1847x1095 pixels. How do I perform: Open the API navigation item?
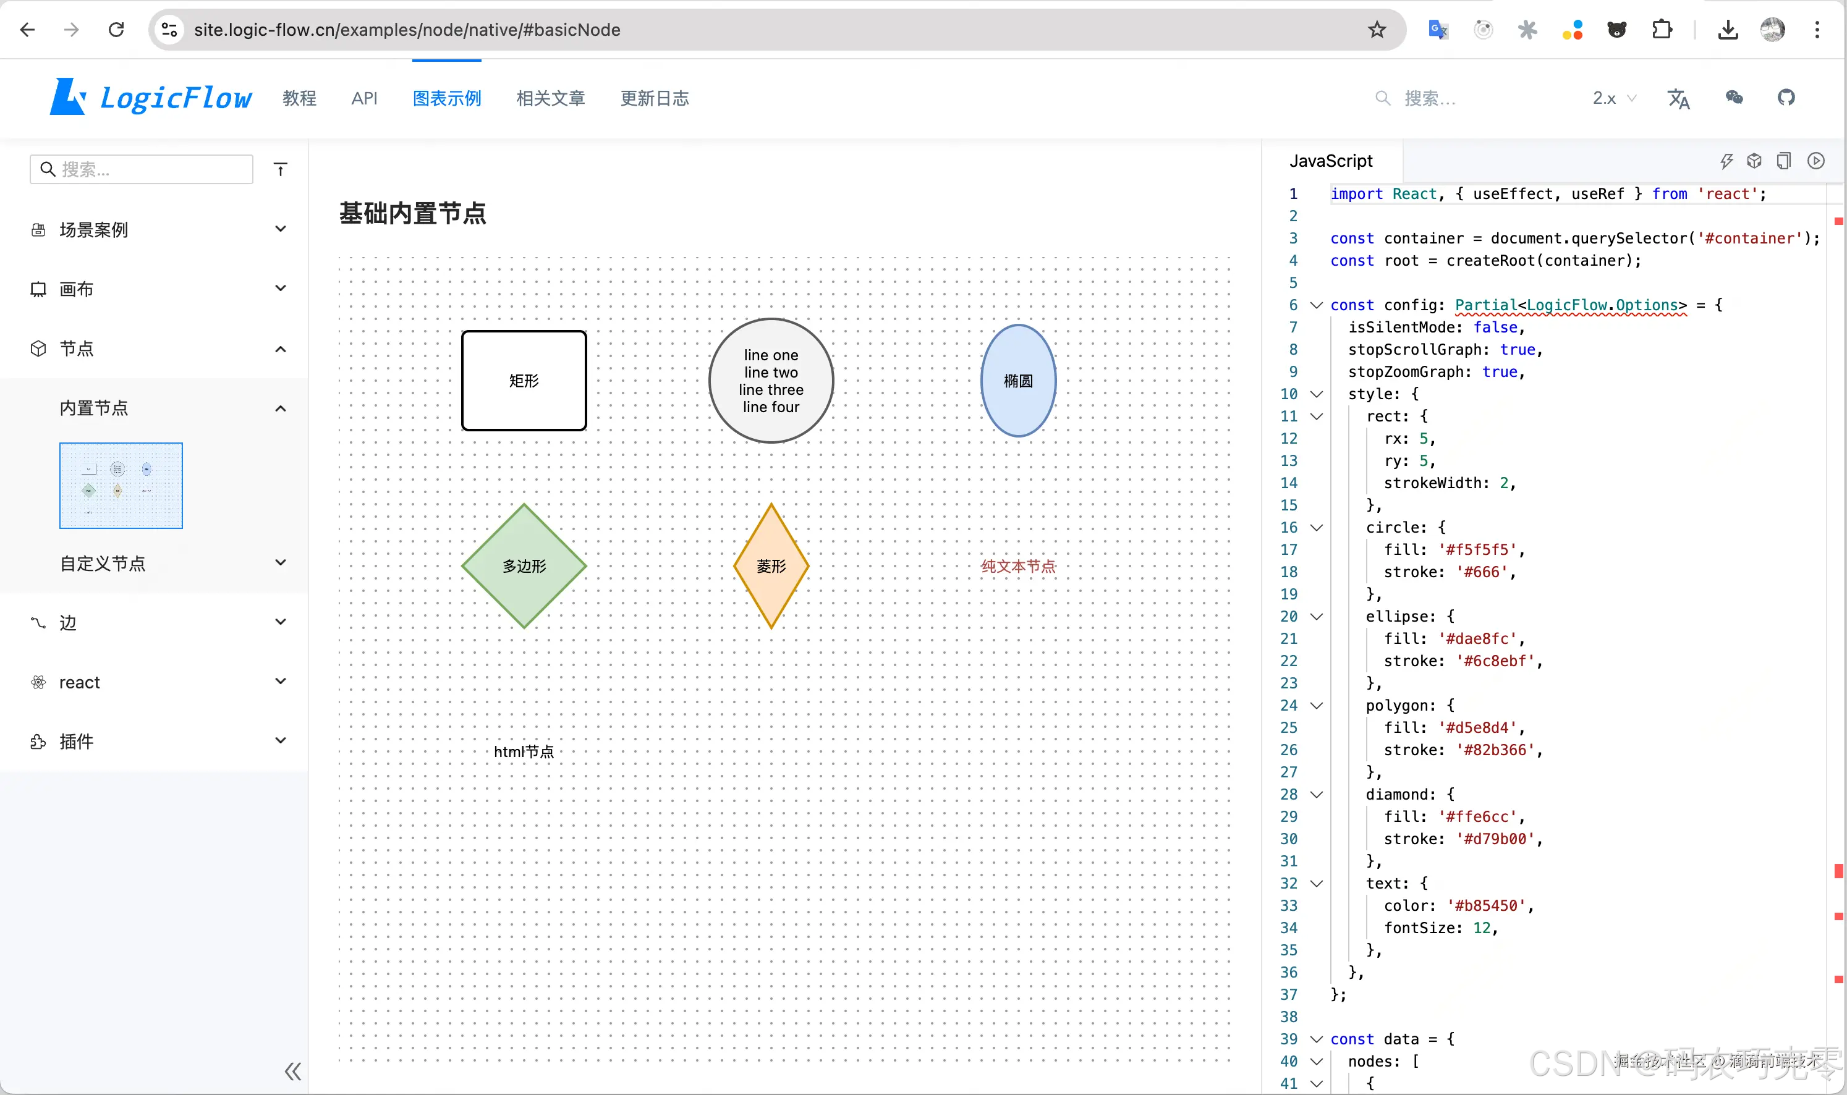click(x=365, y=98)
